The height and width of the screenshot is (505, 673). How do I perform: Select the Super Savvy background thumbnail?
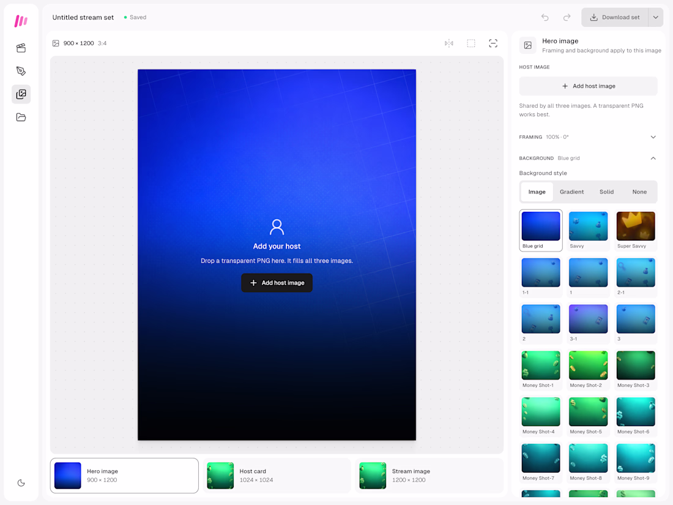click(x=636, y=231)
